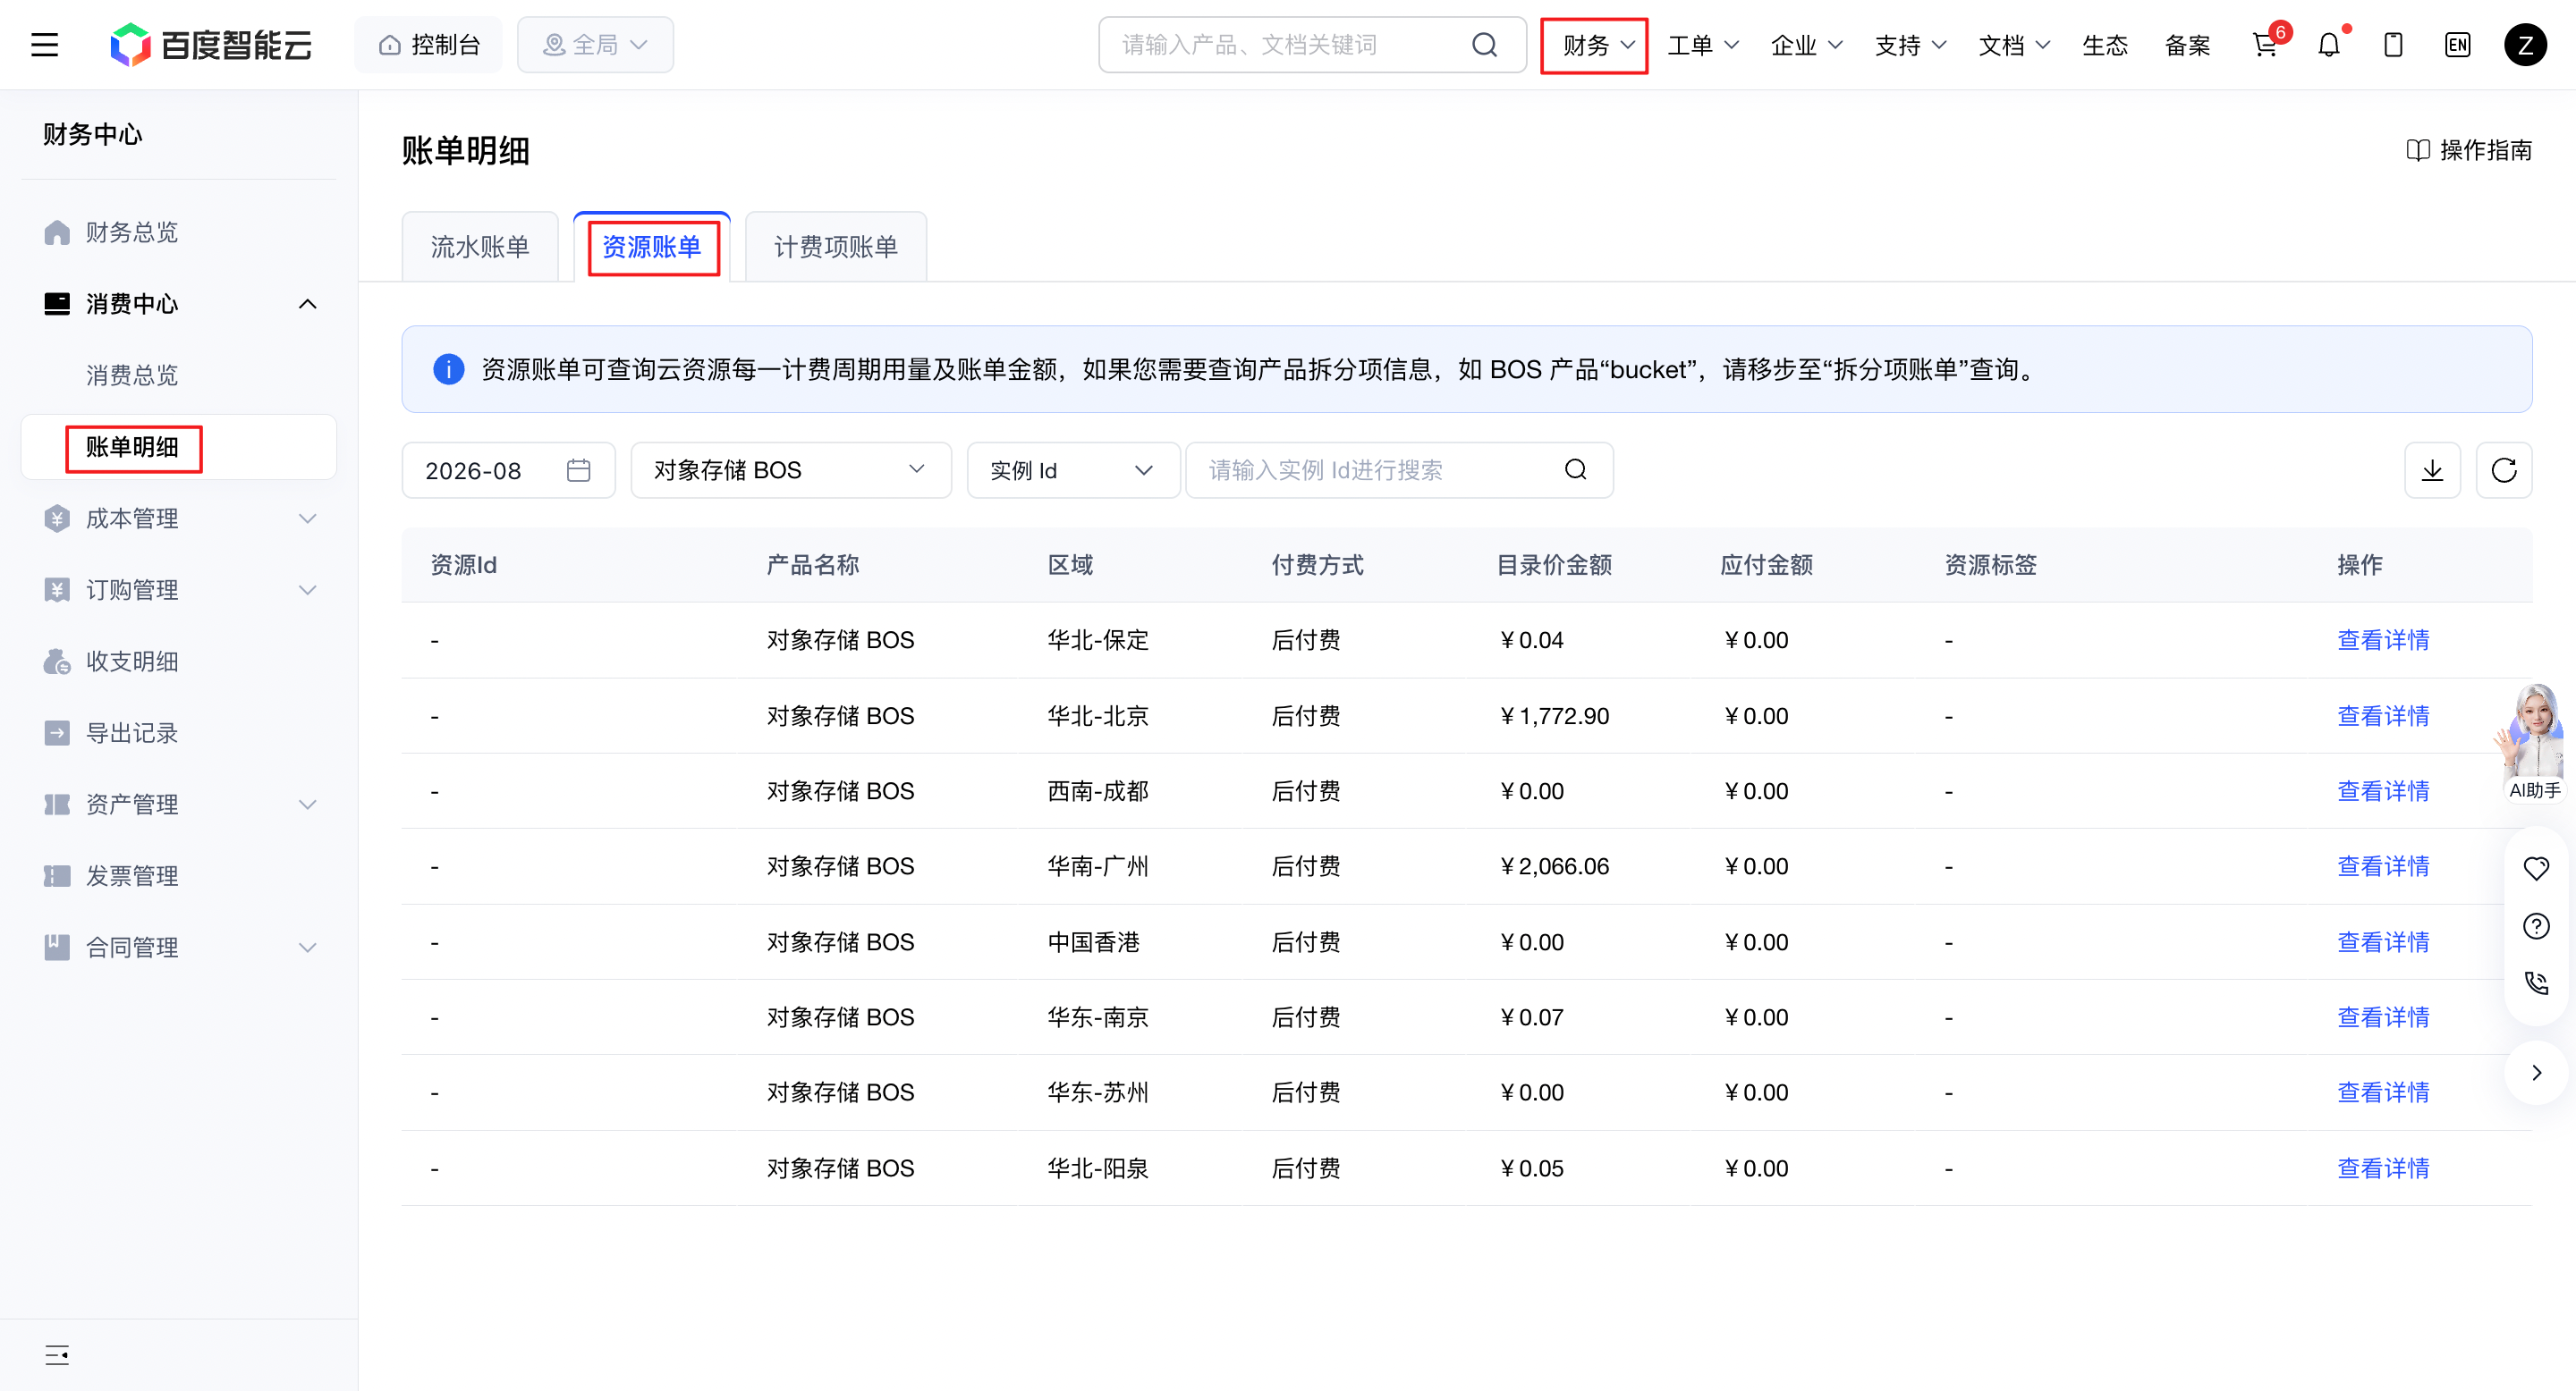
Task: Click the question mark help icon
Action: (x=2536, y=926)
